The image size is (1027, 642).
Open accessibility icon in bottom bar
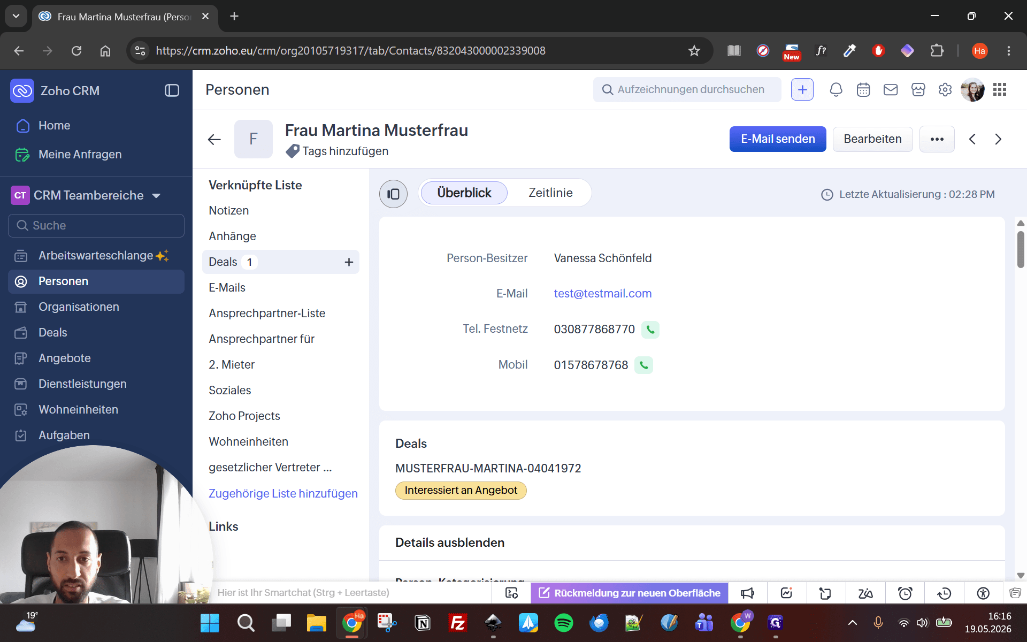click(983, 593)
